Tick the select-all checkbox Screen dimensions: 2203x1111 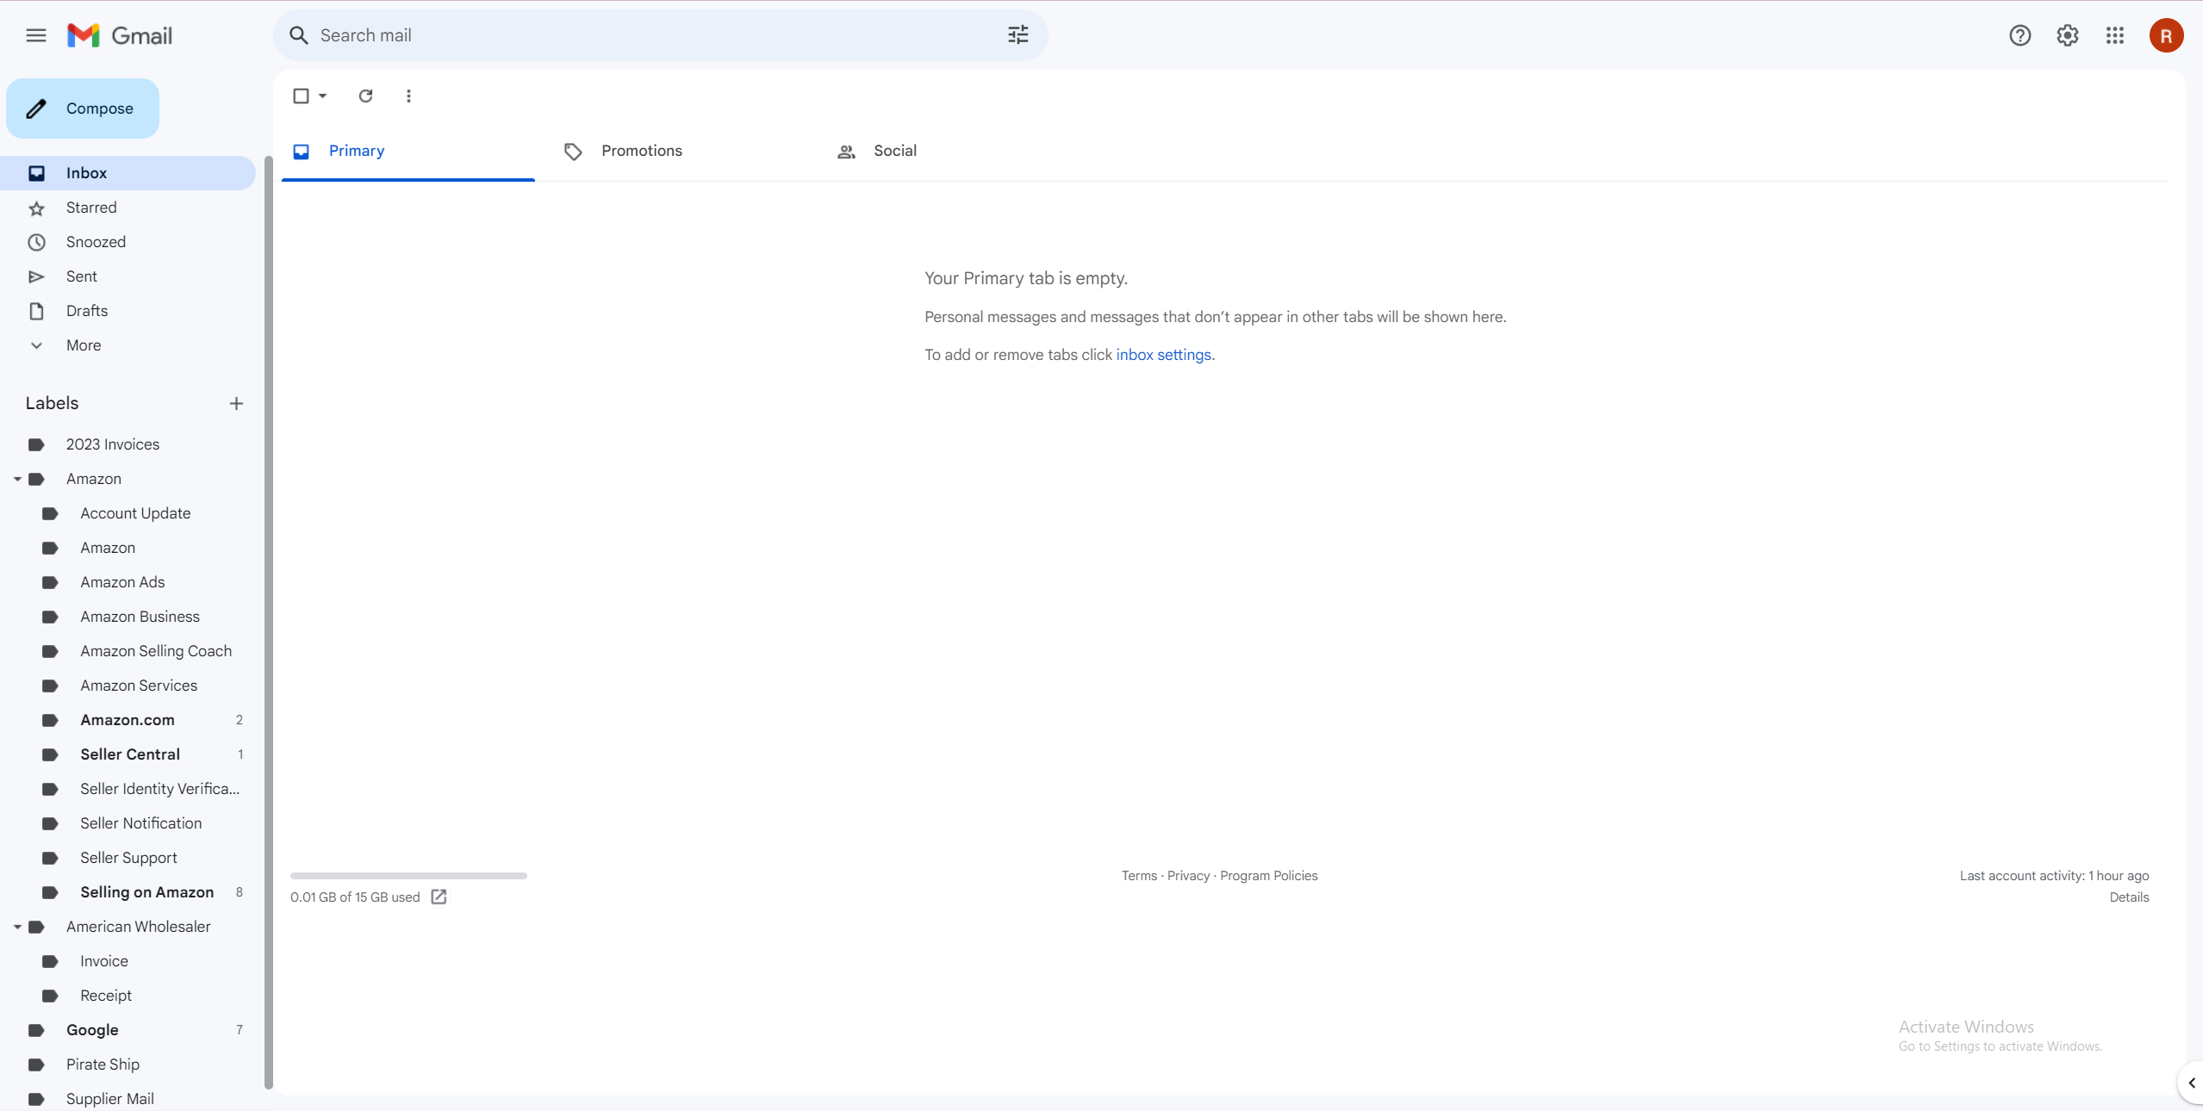(301, 96)
